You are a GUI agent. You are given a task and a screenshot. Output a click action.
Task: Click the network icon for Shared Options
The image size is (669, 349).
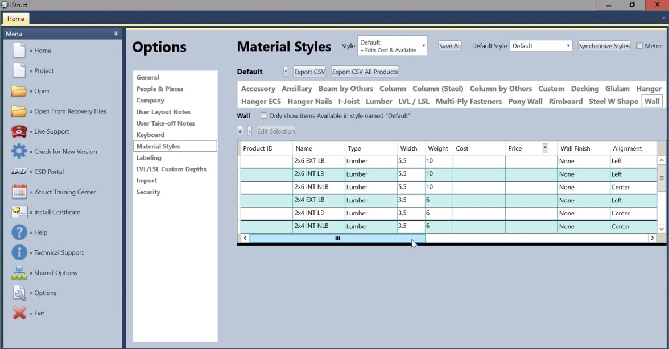point(19,273)
